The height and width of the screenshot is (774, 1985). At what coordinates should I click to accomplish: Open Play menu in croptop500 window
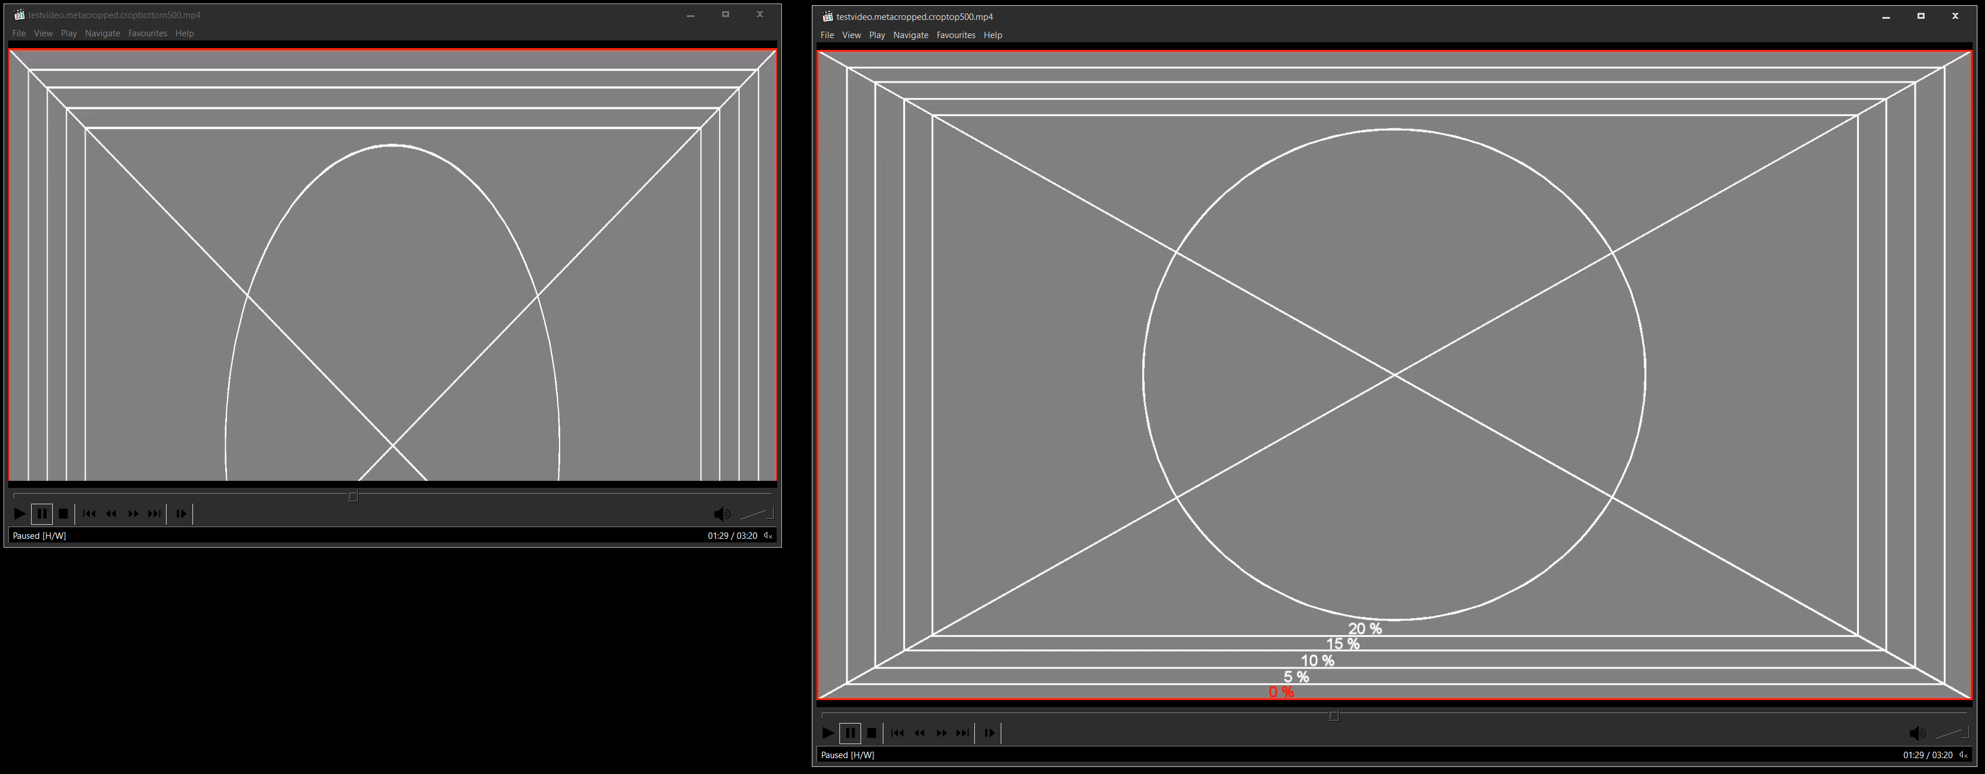pyautogui.click(x=877, y=35)
